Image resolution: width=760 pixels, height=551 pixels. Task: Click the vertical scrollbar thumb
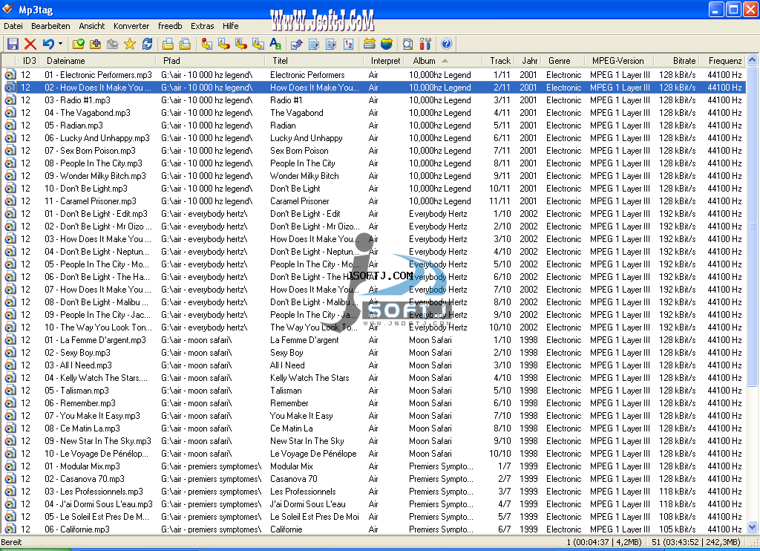[x=753, y=226]
